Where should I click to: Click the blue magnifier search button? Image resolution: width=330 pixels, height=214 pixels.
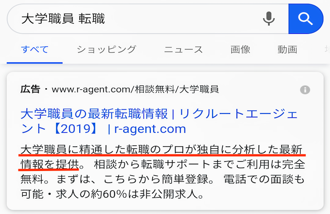305,19
